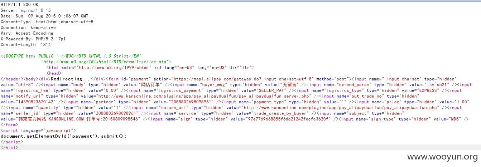Image resolution: width=481 pixels, height=167 pixels.
Task: Select the sign MD5 hash value
Action: 288,119
